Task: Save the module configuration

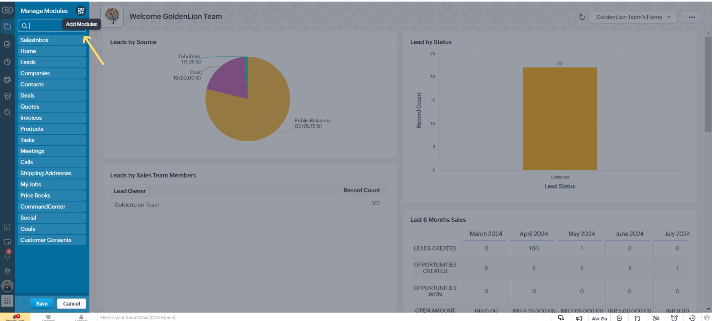Action: [41, 303]
